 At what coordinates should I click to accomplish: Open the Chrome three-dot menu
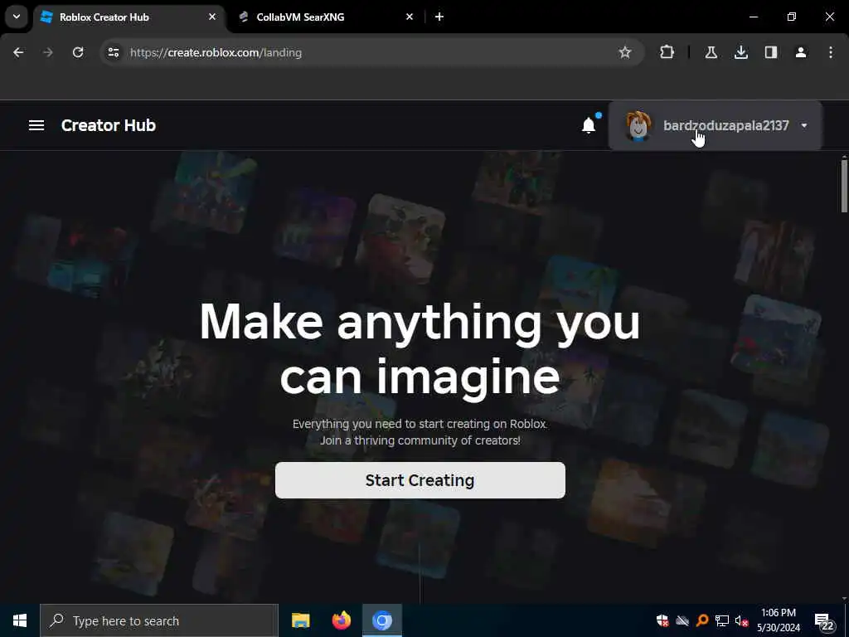pyautogui.click(x=831, y=52)
